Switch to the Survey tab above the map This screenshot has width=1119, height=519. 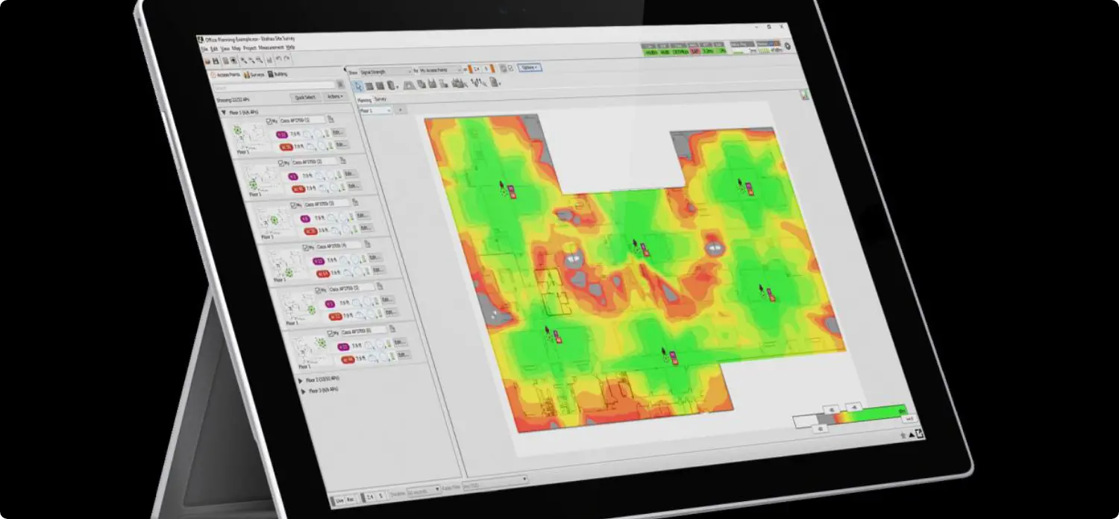pos(380,99)
